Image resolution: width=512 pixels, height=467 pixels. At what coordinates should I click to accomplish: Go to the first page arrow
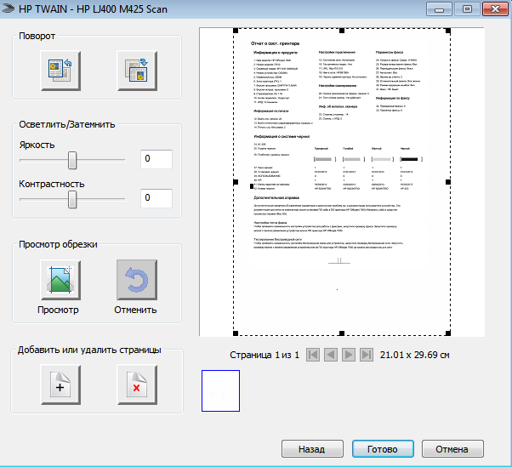tap(314, 354)
